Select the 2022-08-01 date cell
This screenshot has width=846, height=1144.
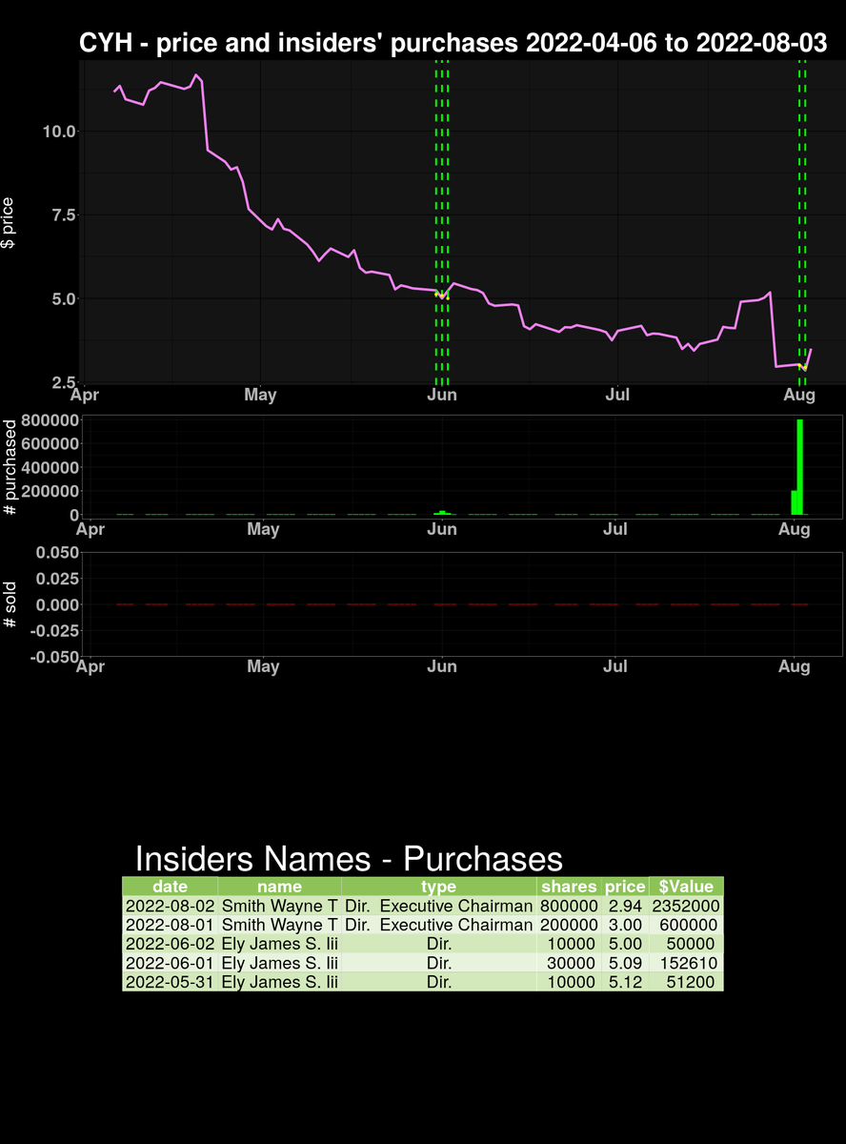pos(171,924)
